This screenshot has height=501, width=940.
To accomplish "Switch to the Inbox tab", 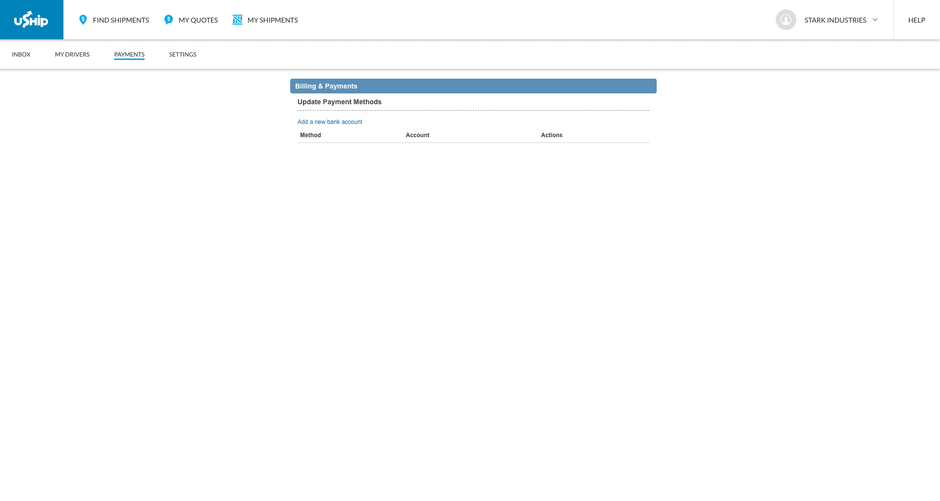I will coord(21,55).
